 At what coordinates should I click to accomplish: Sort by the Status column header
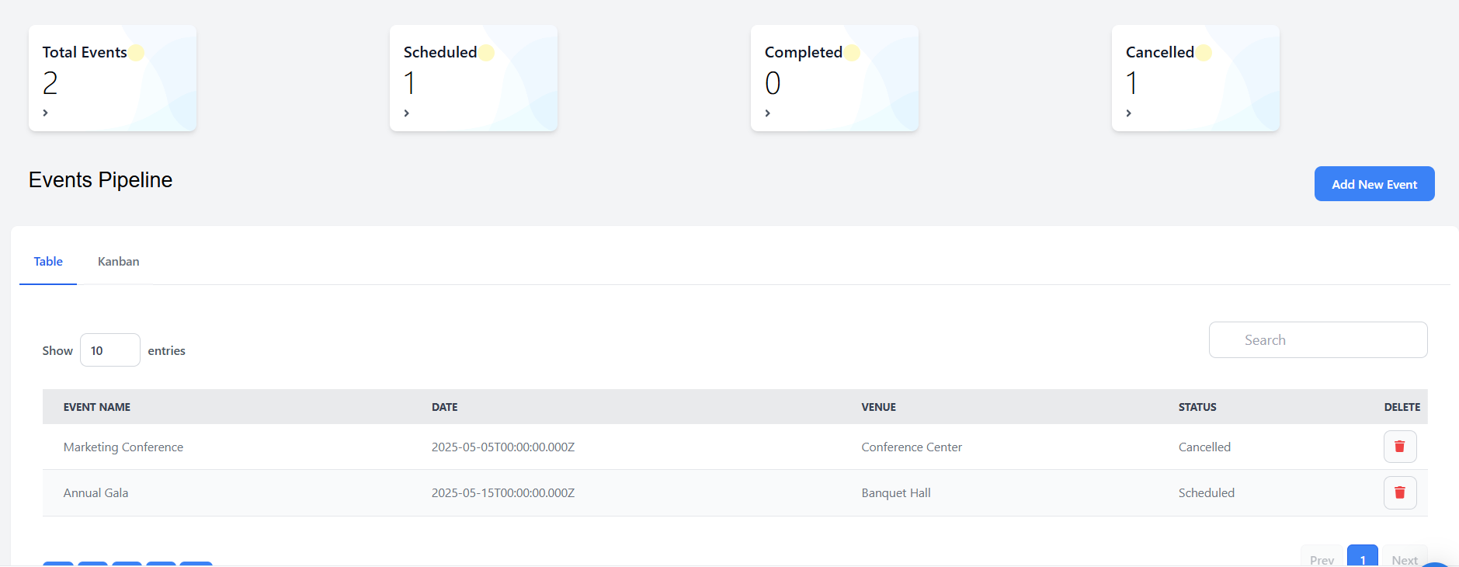(x=1197, y=407)
